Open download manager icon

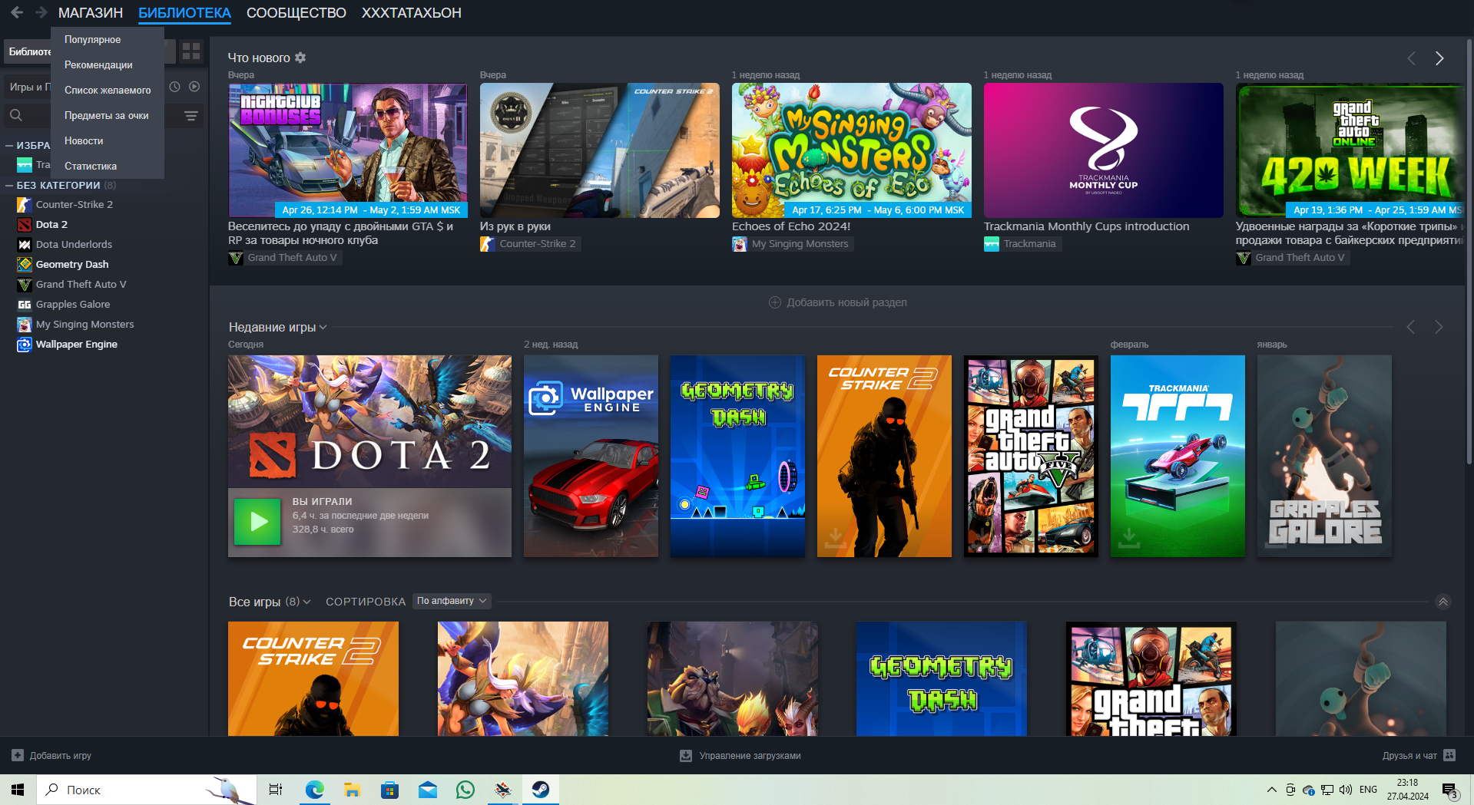pyautogui.click(x=686, y=756)
